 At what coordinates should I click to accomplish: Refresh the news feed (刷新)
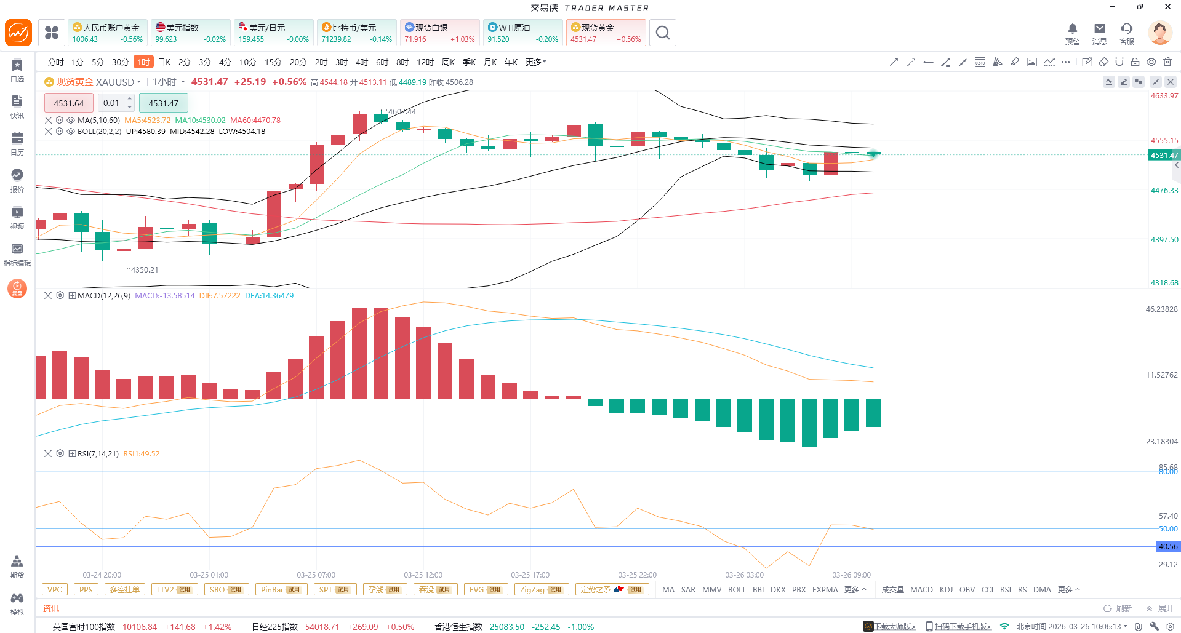[x=1118, y=608]
